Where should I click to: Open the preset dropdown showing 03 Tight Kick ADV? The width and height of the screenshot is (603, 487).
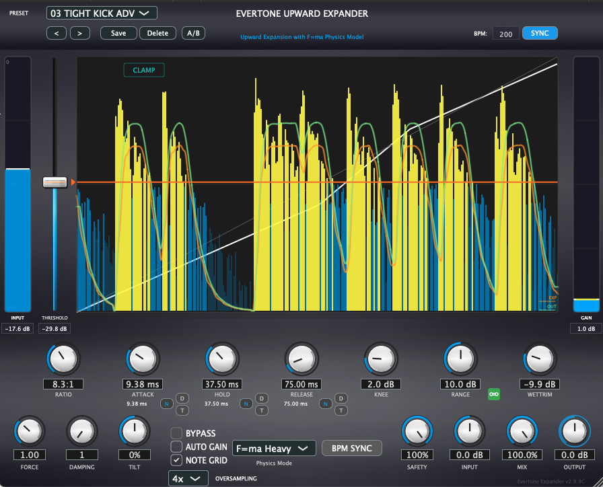click(x=102, y=13)
